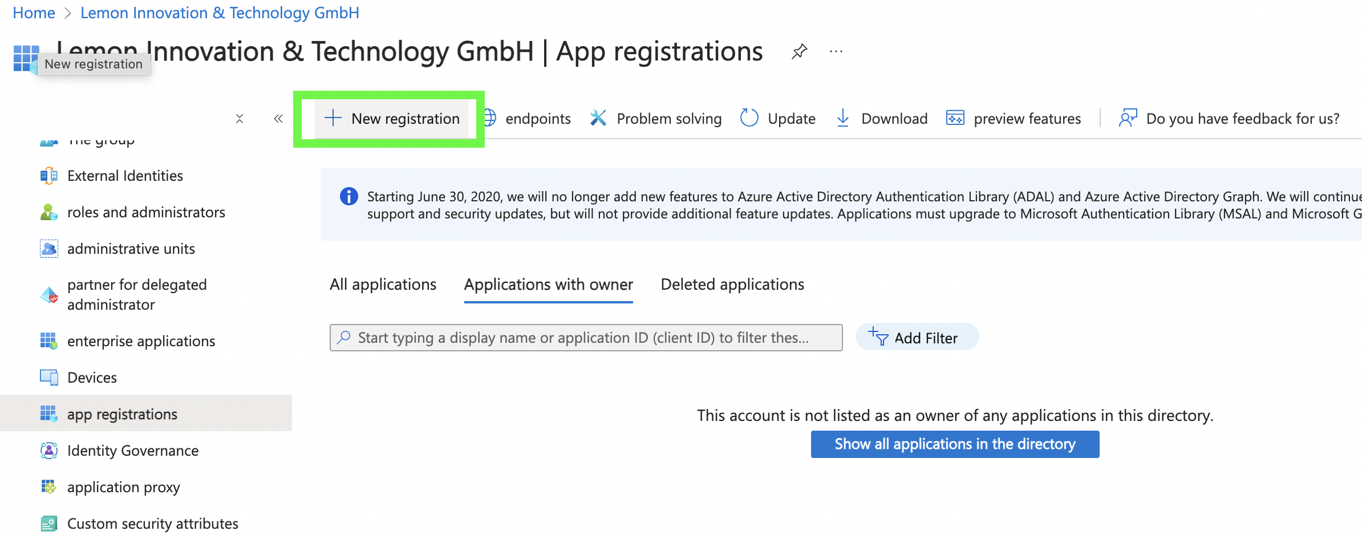Switch to the All applications tab
The image size is (1362, 535).
(383, 284)
